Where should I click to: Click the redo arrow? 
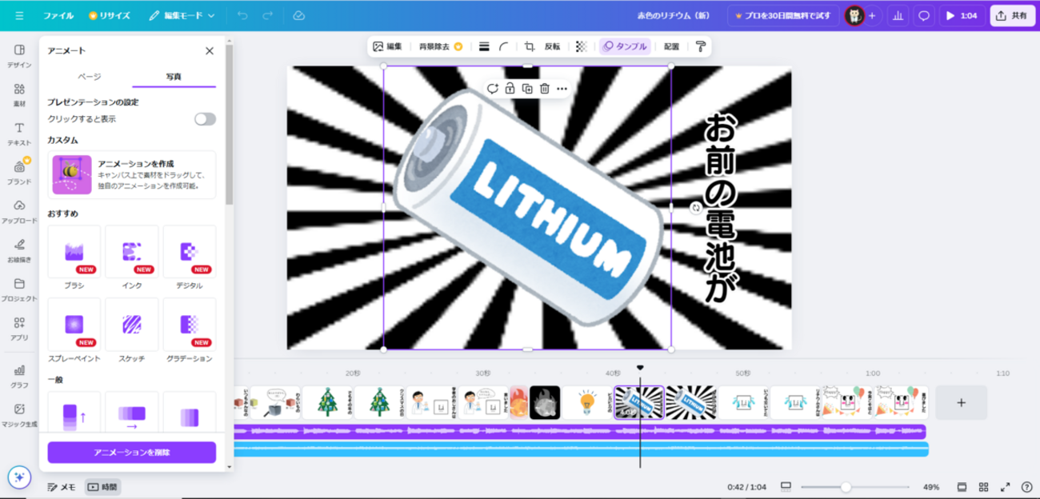tap(267, 15)
